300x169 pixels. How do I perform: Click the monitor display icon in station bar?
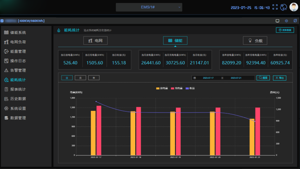click(277, 21)
